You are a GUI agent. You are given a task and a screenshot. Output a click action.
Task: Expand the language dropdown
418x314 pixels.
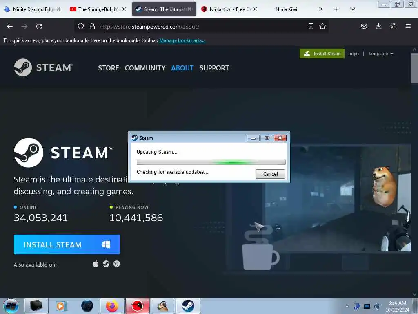pyautogui.click(x=381, y=54)
